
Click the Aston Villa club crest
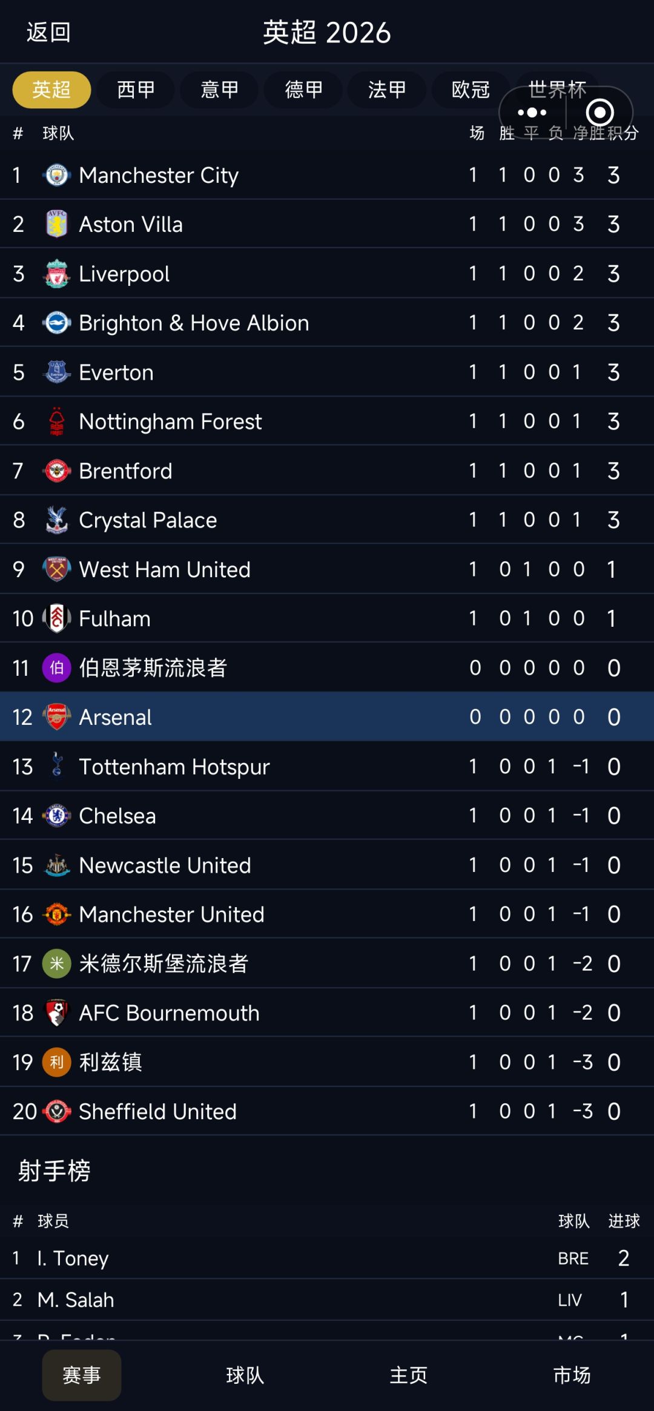[x=57, y=225]
